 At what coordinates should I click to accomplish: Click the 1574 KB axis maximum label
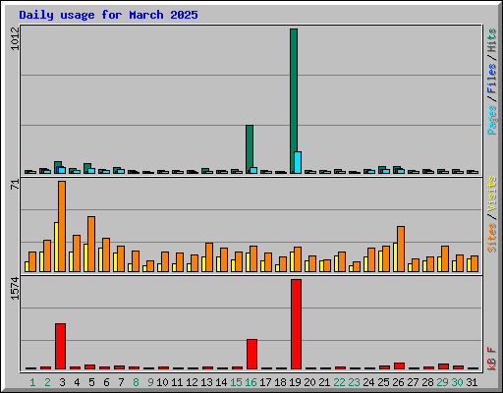point(15,289)
